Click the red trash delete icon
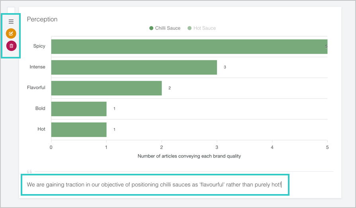 [11, 46]
